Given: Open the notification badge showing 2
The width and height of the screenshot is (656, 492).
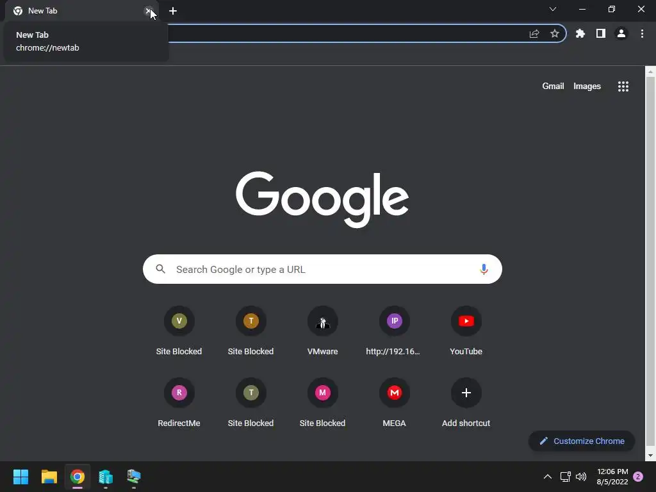Looking at the screenshot, I should (x=638, y=477).
